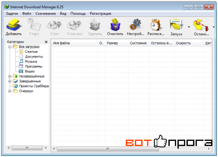Screen dimensions: 218x157
Task: Select the Видео category
Action: point(30,71)
